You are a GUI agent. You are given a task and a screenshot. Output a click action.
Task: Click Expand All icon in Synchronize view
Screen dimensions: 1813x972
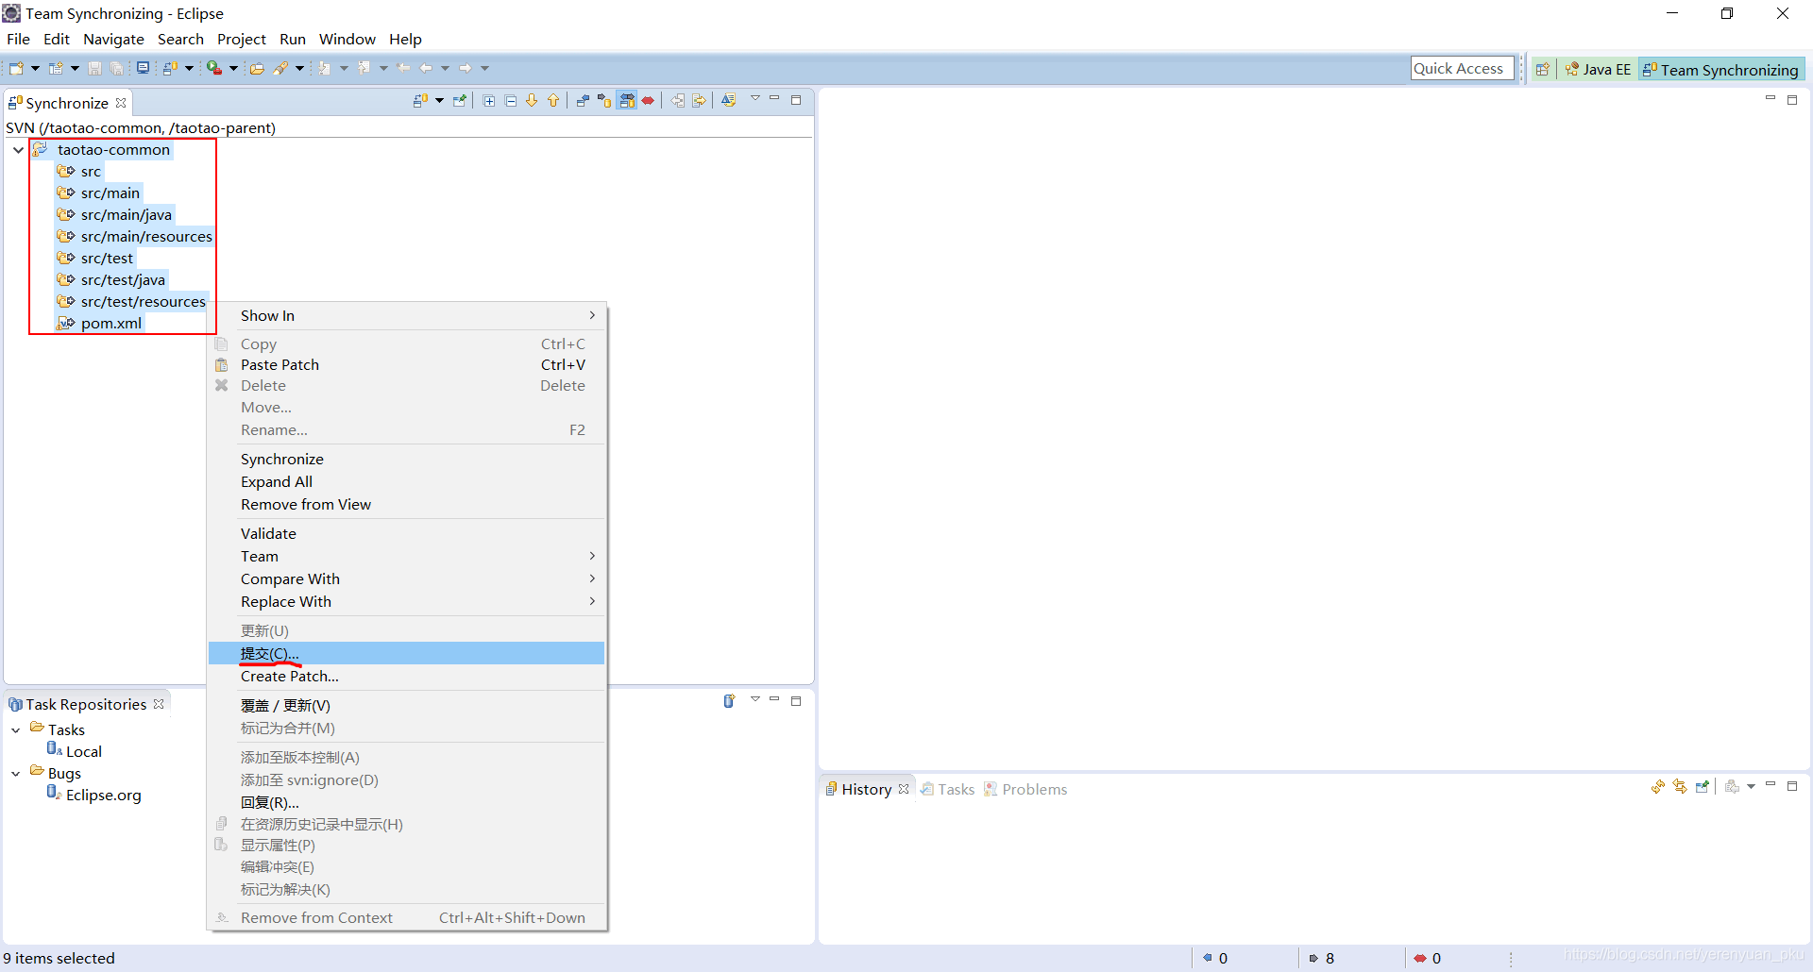click(x=489, y=100)
